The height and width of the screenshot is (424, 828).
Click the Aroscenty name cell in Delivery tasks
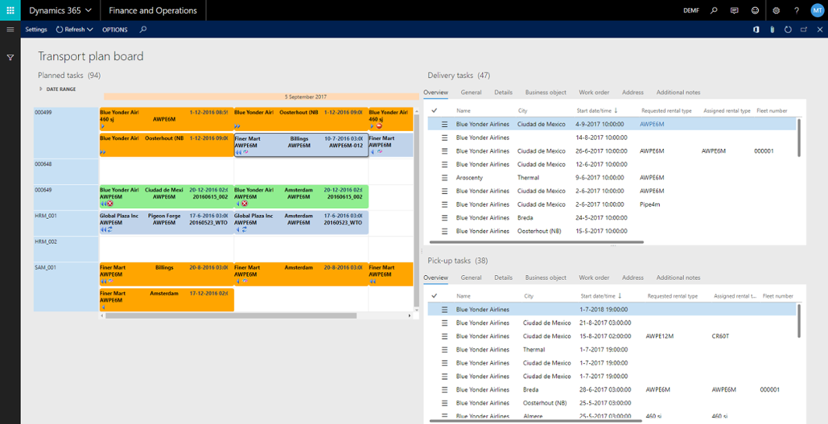pos(470,178)
